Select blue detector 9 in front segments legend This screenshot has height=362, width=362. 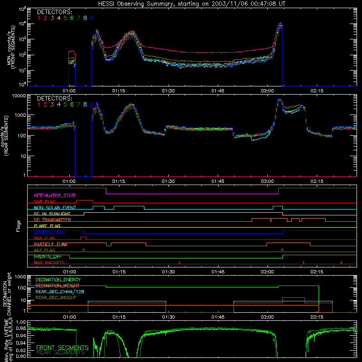(92, 18)
